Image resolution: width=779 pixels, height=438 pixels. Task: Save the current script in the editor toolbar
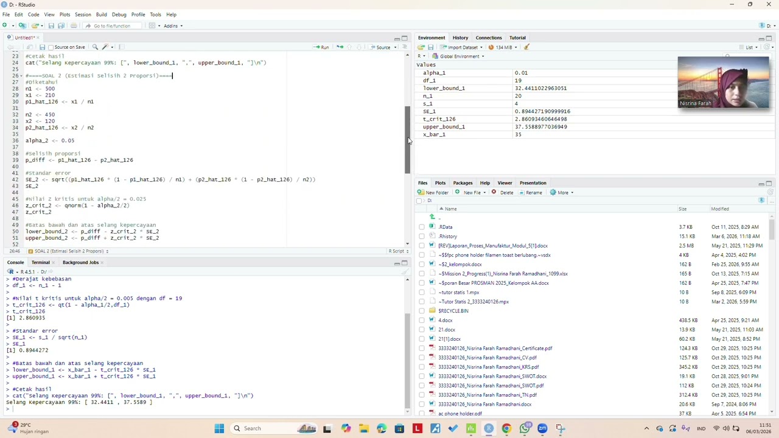pyautogui.click(x=42, y=47)
